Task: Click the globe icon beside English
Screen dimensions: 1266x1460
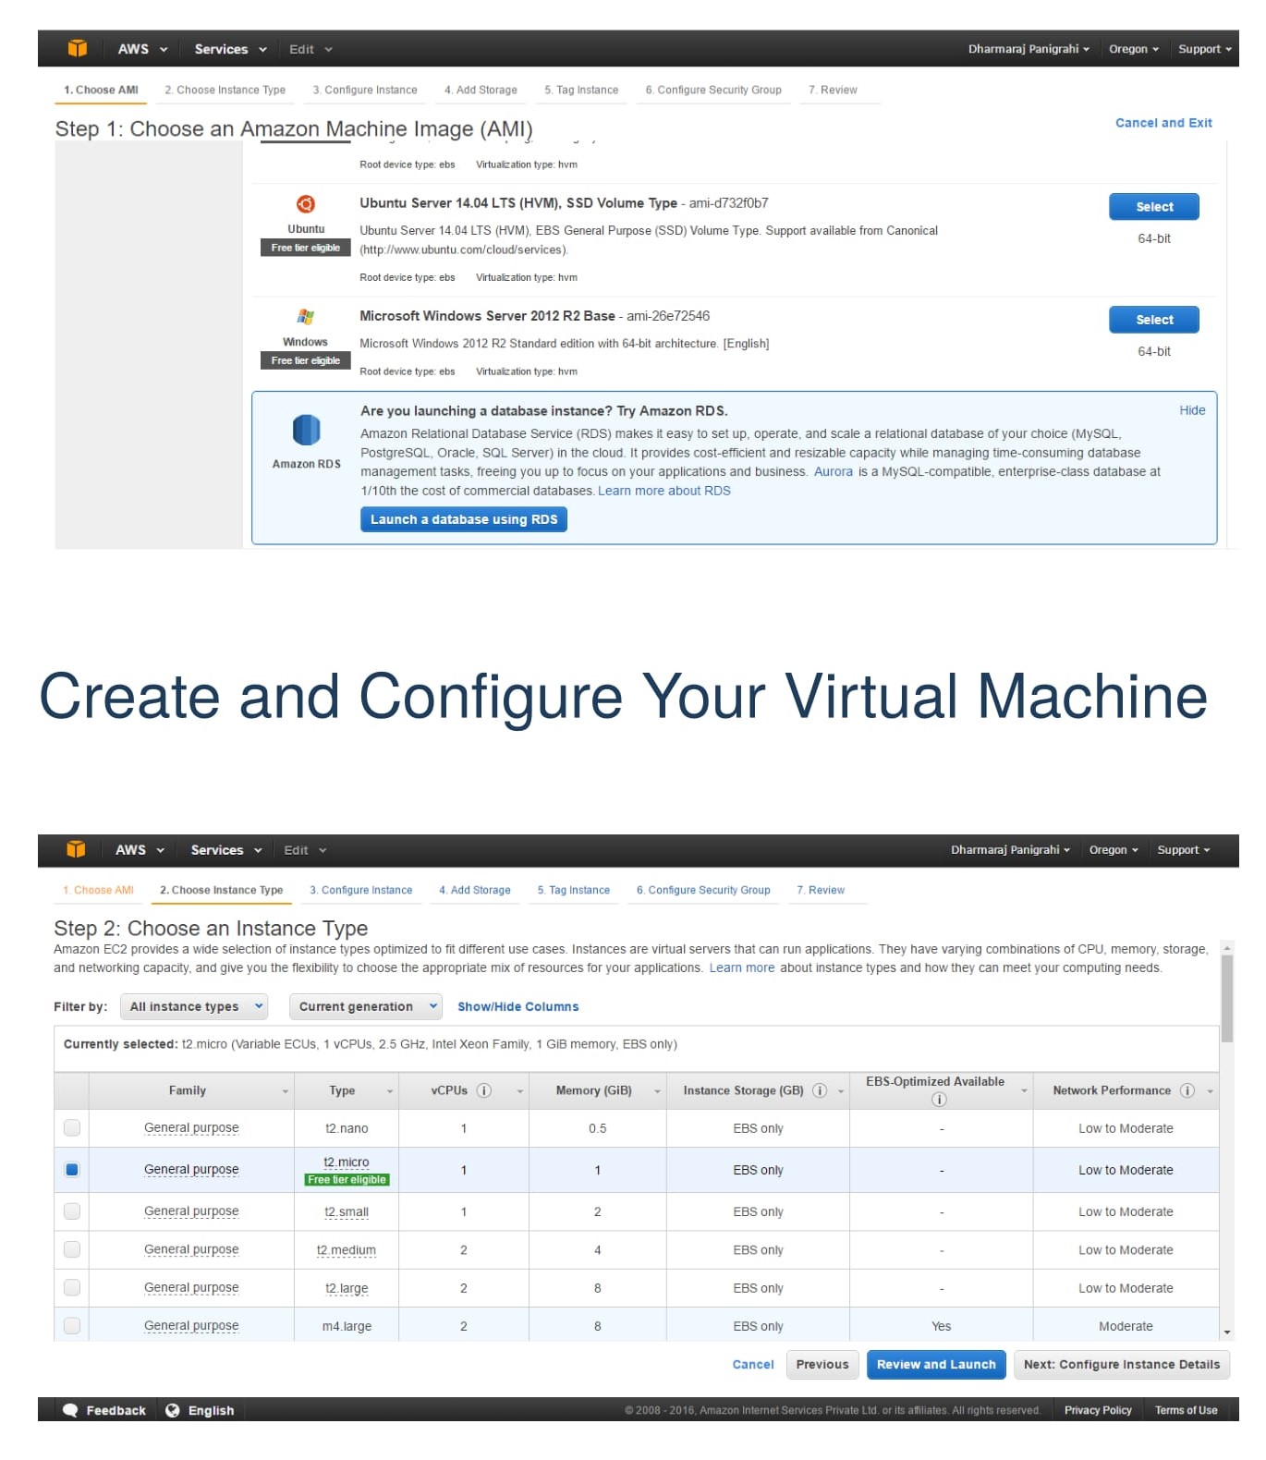Action: 173,1410
